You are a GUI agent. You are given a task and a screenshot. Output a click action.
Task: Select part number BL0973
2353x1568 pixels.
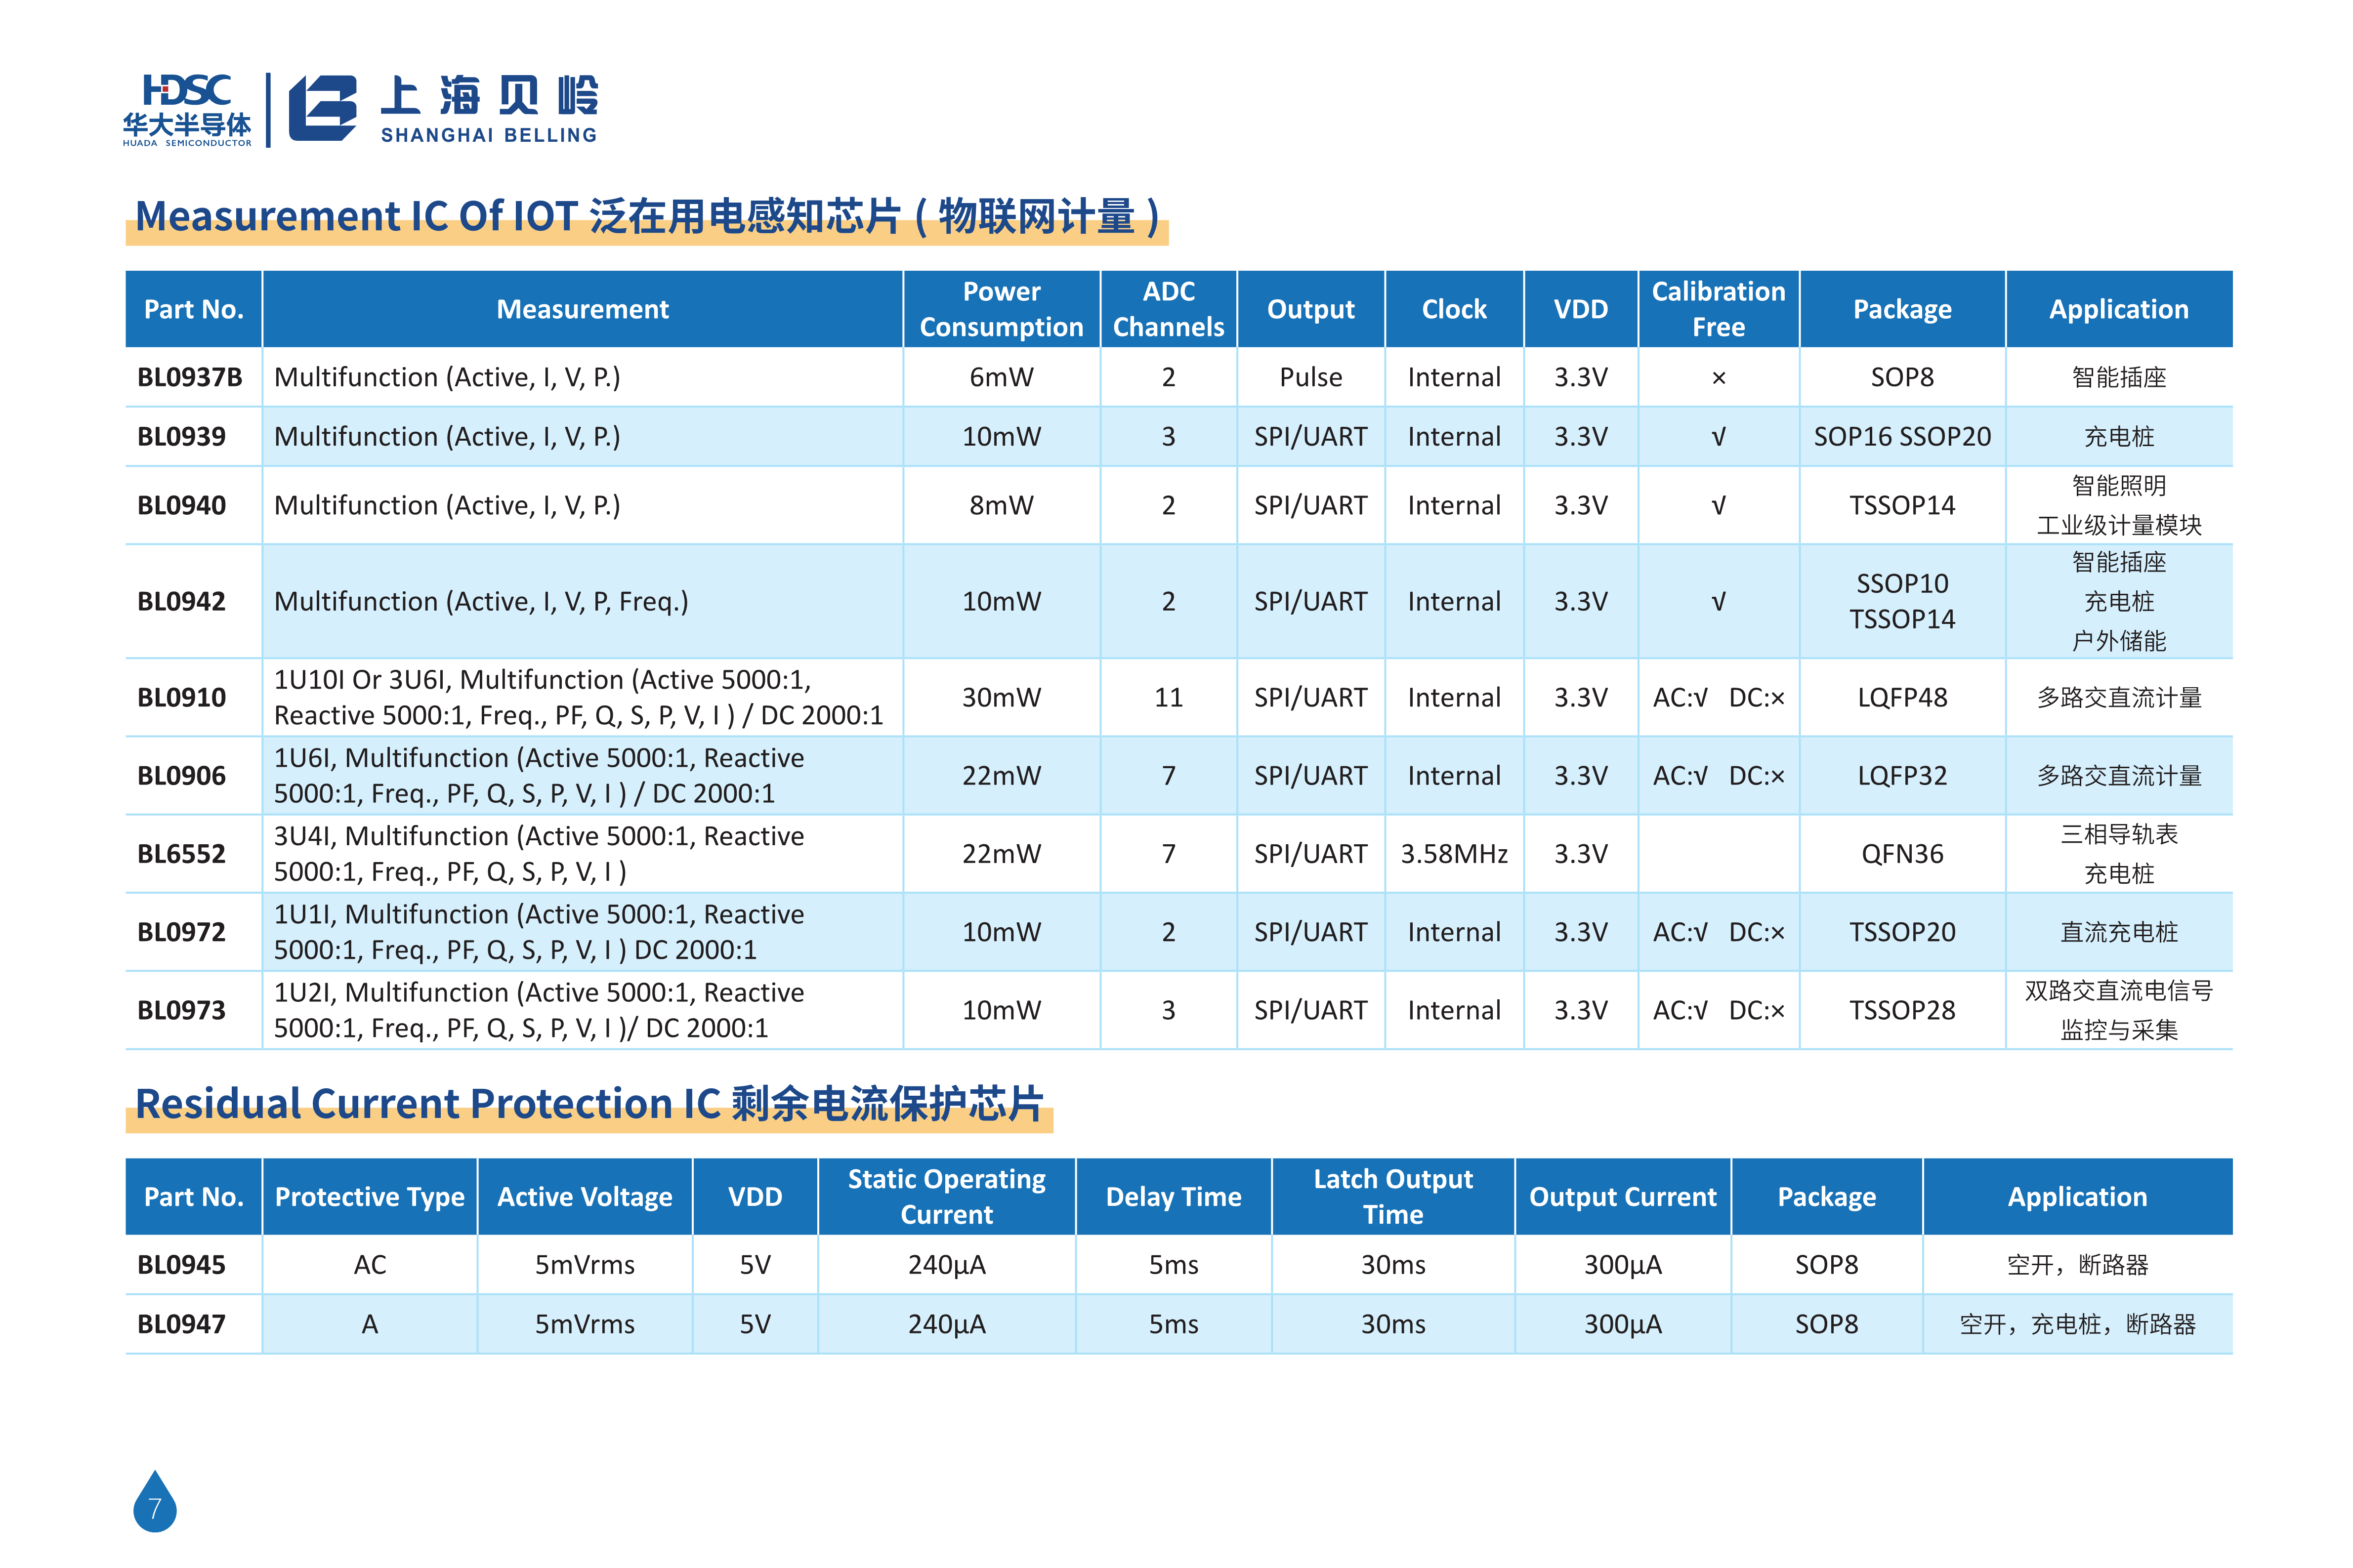click(x=181, y=1010)
